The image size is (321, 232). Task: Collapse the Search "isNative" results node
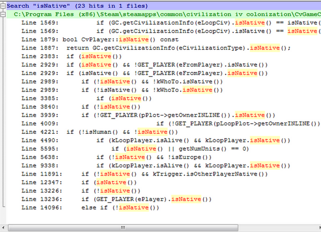(x=3, y=6)
